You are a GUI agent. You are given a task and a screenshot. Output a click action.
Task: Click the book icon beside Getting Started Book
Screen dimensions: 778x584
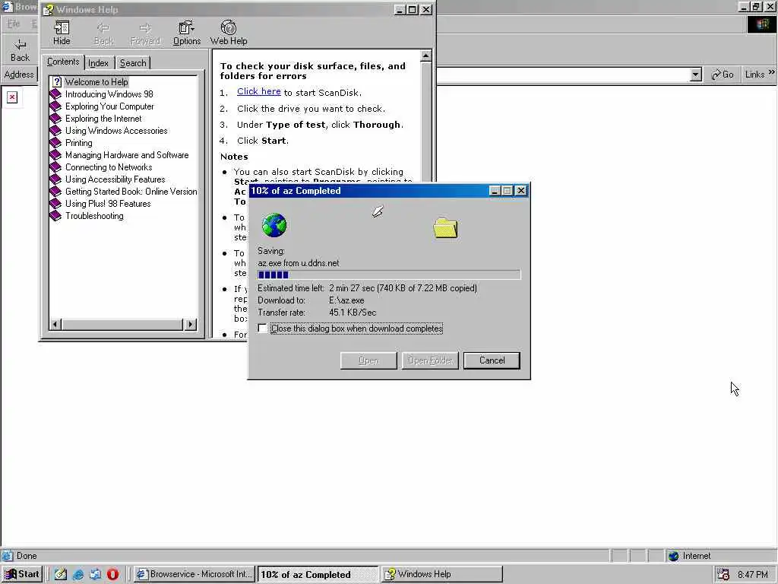point(55,191)
